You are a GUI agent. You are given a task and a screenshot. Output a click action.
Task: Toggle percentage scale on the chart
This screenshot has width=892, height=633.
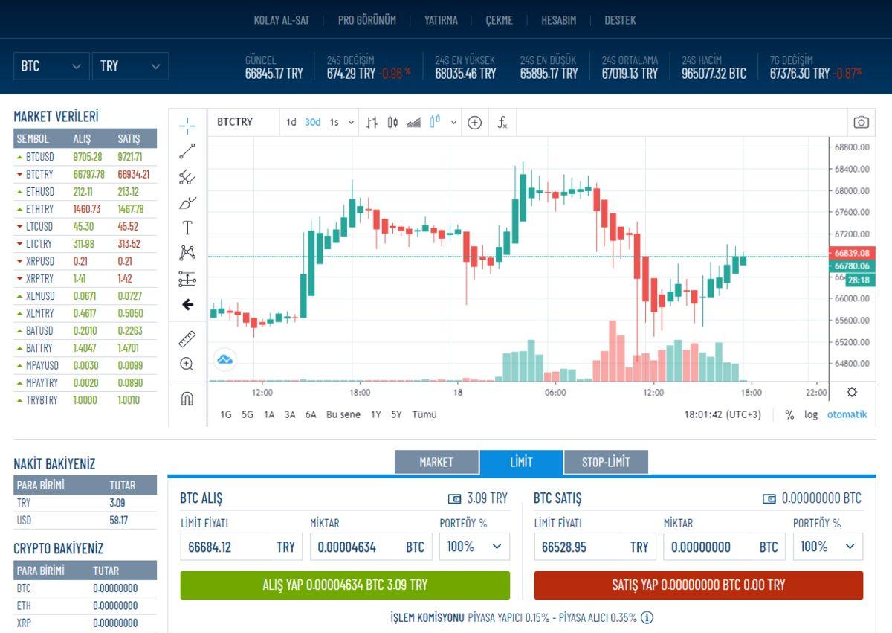790,414
